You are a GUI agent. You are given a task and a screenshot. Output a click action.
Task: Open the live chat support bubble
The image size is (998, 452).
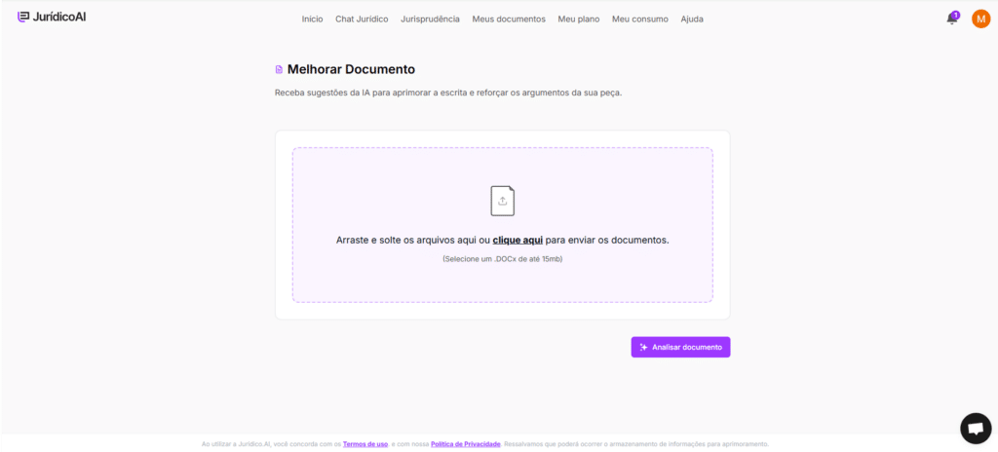[975, 428]
